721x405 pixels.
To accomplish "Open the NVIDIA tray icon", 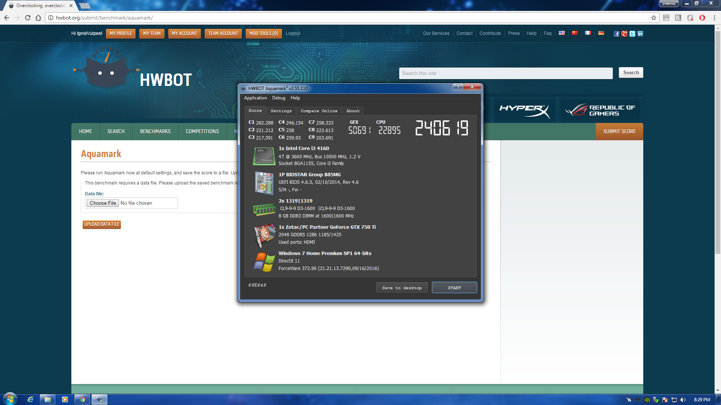I will (x=647, y=400).
